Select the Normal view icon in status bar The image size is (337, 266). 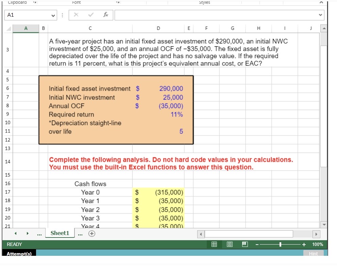tap(214, 244)
